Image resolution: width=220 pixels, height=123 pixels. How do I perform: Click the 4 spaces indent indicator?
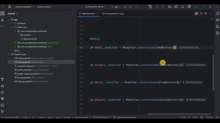pyautogui.click(x=209, y=117)
